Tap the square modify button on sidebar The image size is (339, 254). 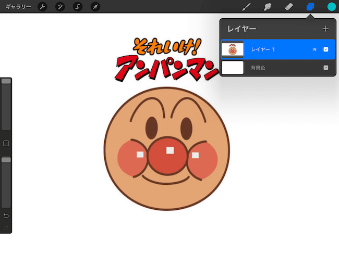pyautogui.click(x=6, y=143)
